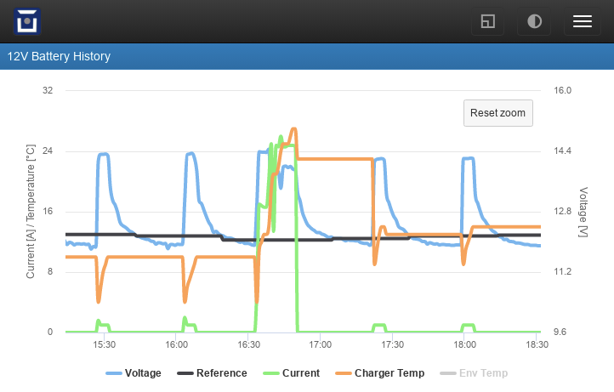Toggle Reference series in legend
Screen dimensions: 614x392
[212, 373]
